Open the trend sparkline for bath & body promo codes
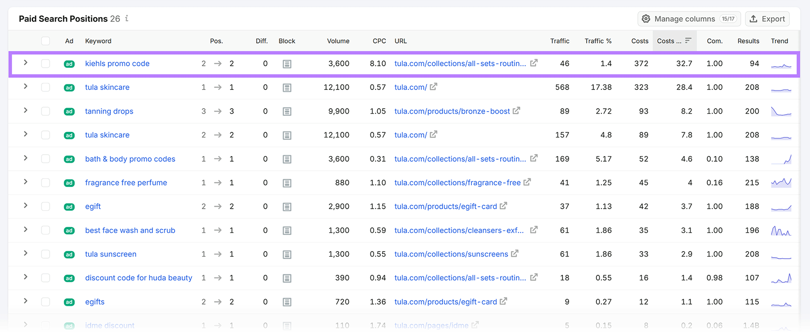Viewport: 810px width, 336px height. (x=781, y=159)
